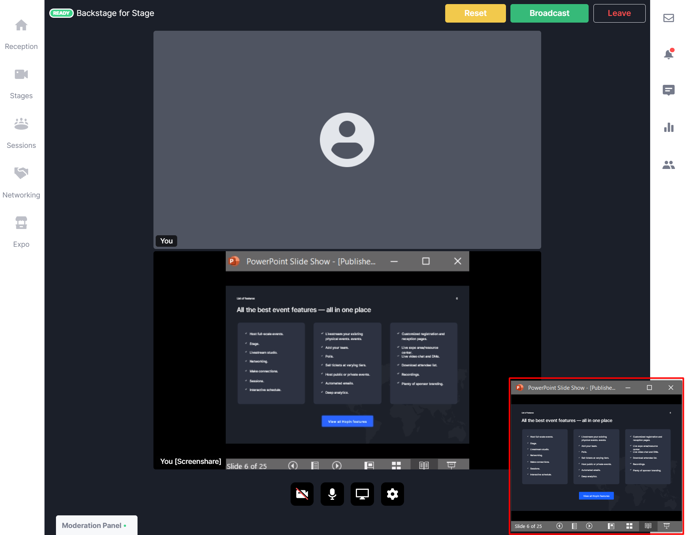Start the Broadcast
Image resolution: width=685 pixels, height=535 pixels.
tap(549, 13)
